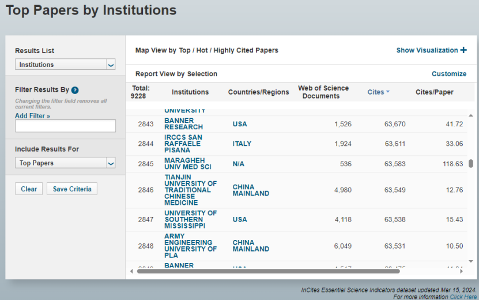Viewport: 479px width, 300px height.
Task: Click the N/A country link in row 2845
Action: 238,164
